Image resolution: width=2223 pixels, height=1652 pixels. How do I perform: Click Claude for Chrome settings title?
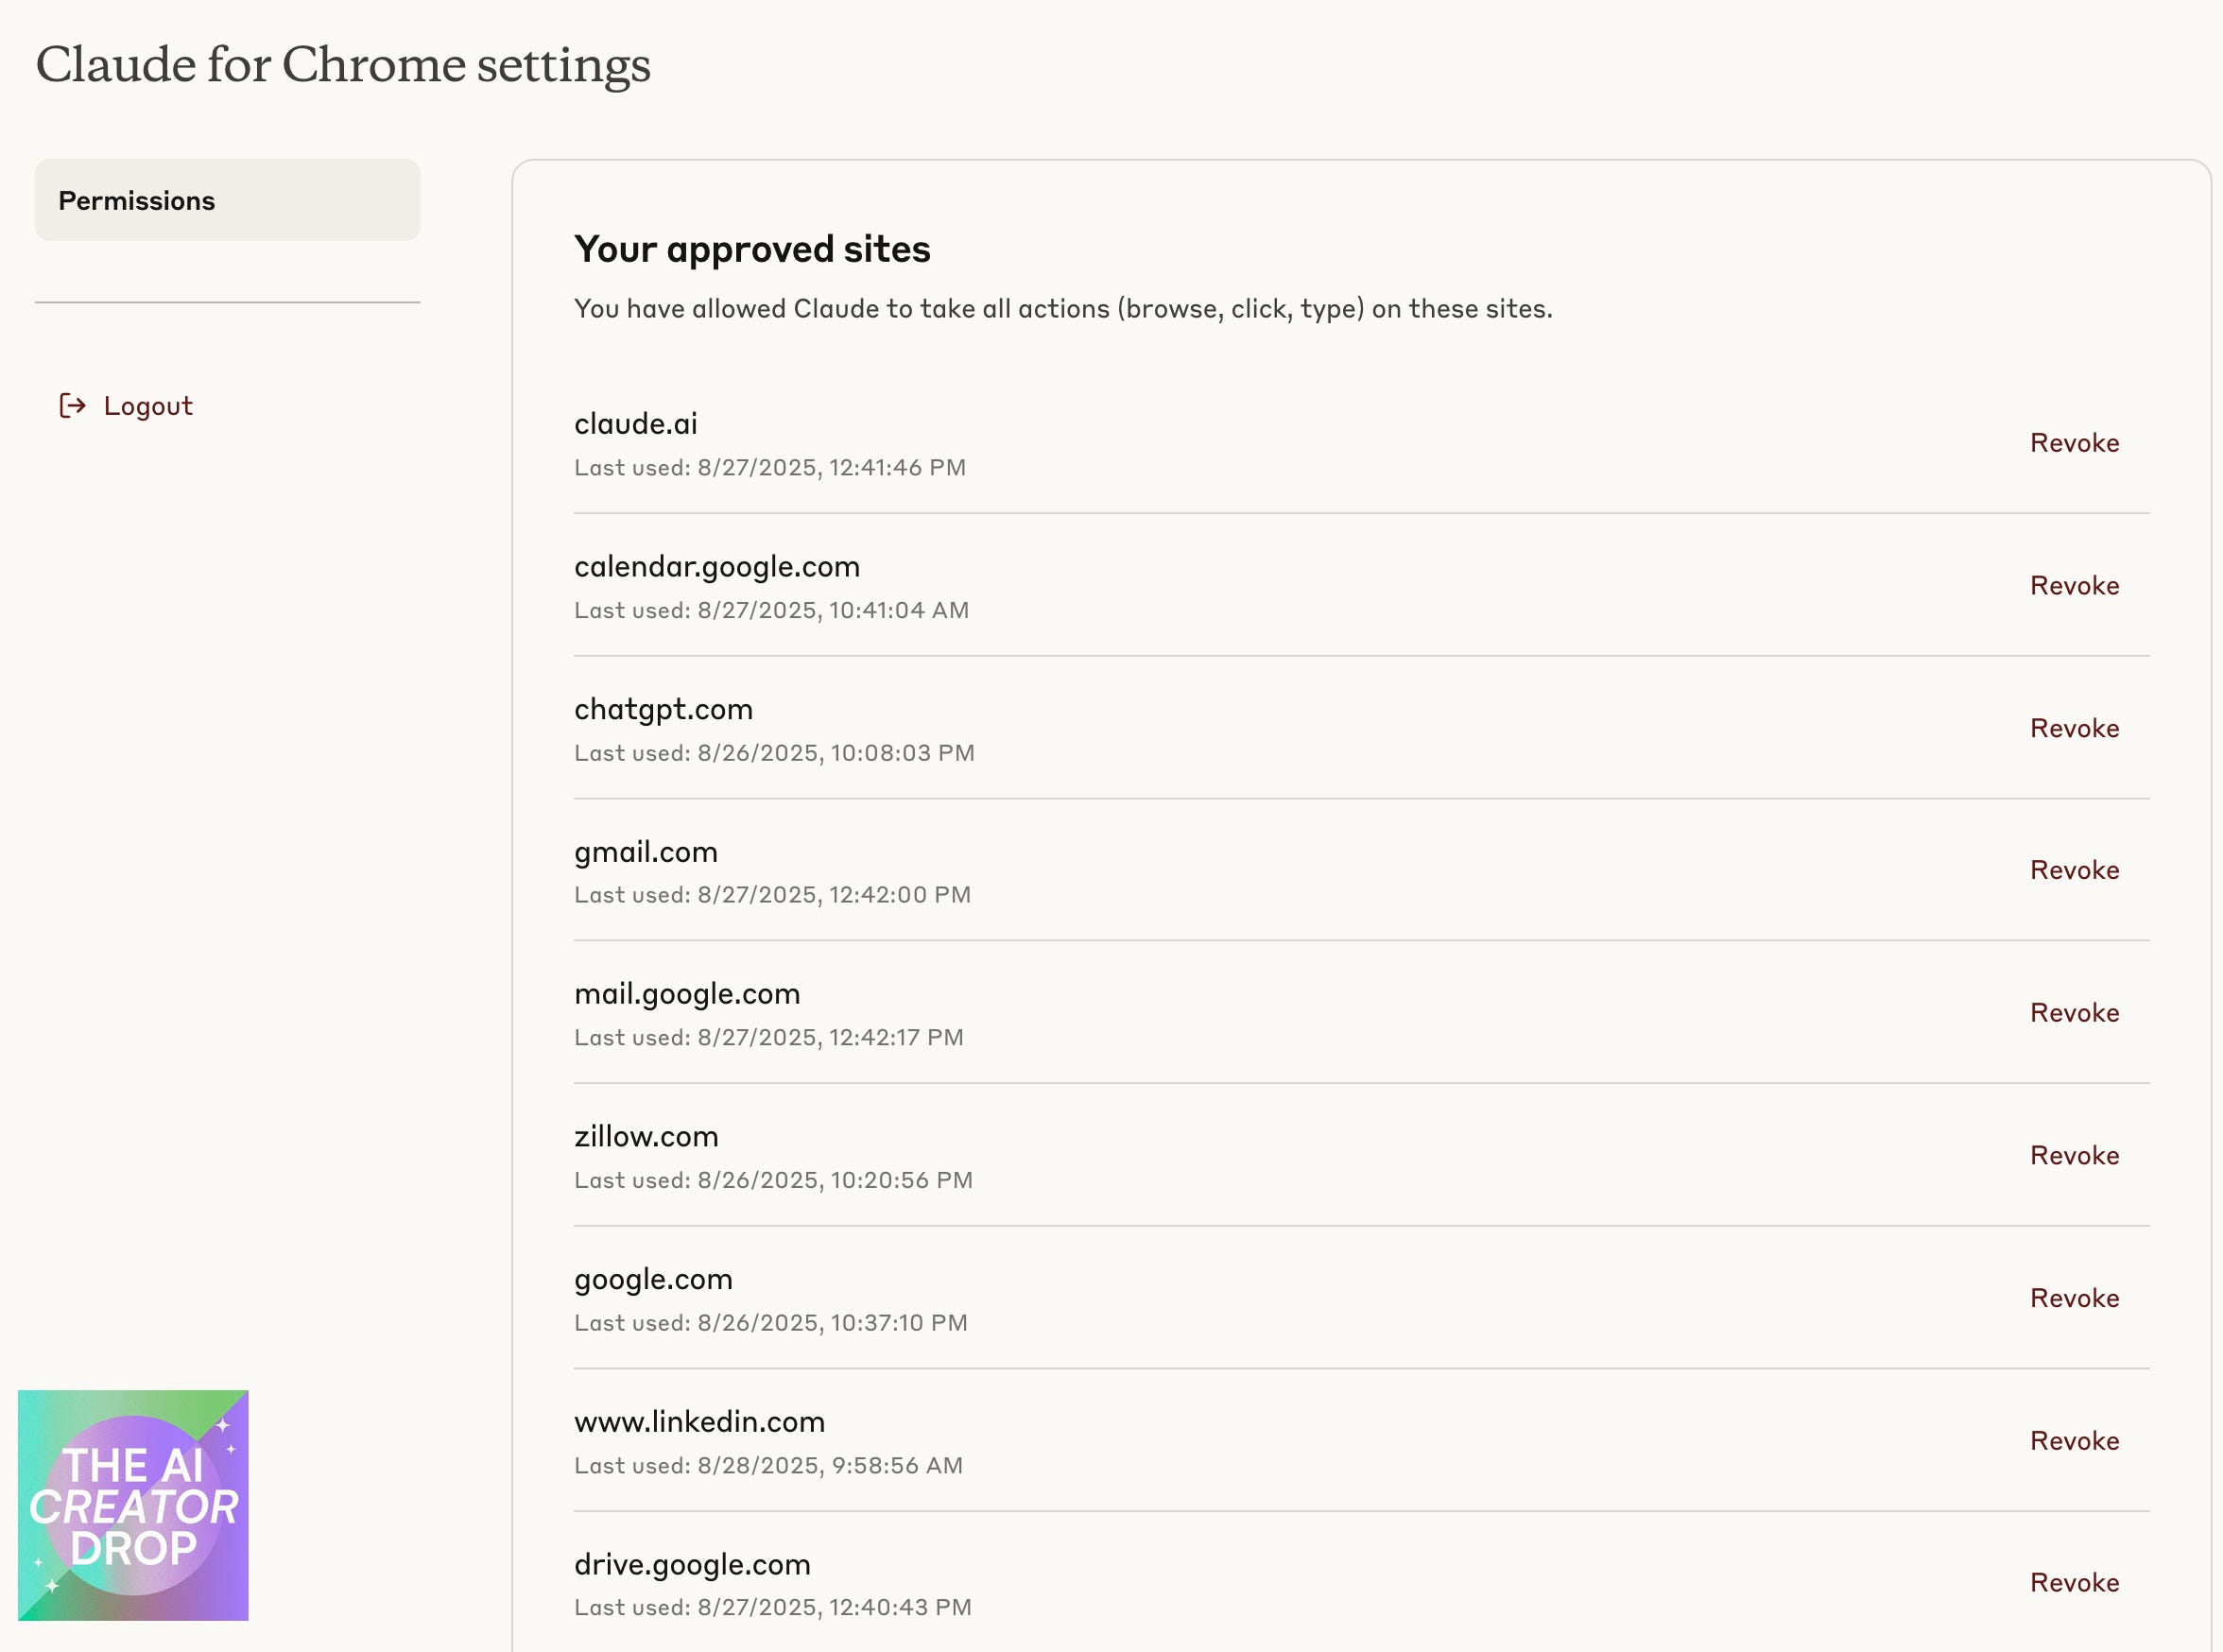343,65
